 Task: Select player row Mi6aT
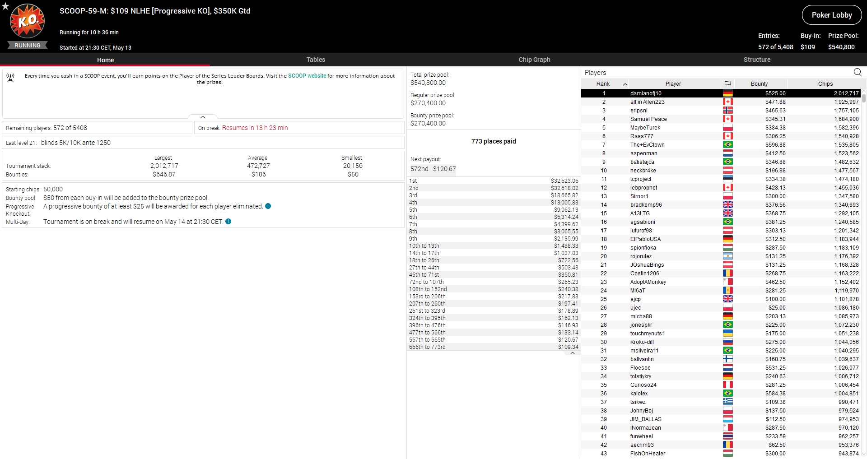[x=721, y=291]
